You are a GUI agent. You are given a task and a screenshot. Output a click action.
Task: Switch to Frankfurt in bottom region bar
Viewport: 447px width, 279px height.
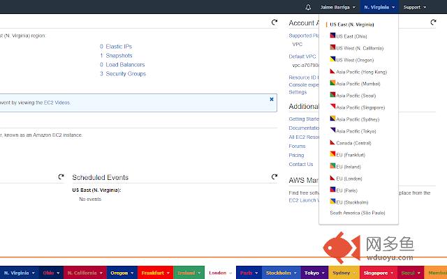(x=155, y=273)
